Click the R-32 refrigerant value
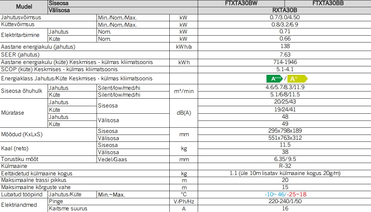The image size is (371, 212). click(285, 166)
